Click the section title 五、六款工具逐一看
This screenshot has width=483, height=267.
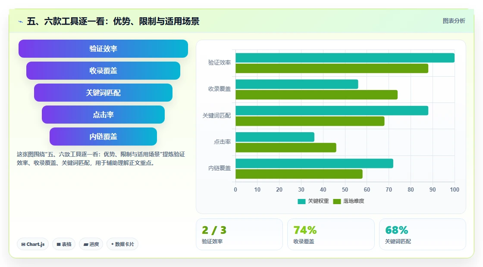click(x=113, y=21)
